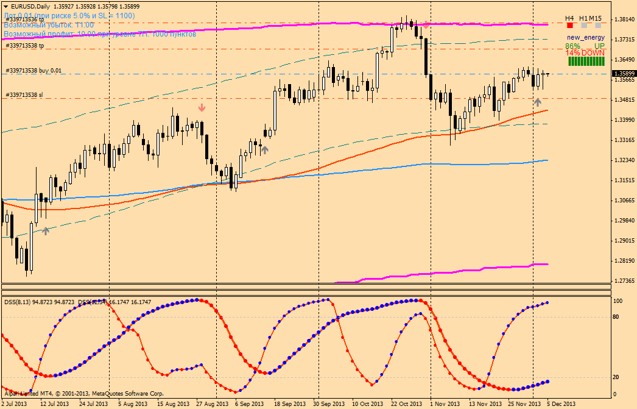Click the H1 timeframe label
Image resolution: width=637 pixels, height=409 pixels.
[583, 18]
